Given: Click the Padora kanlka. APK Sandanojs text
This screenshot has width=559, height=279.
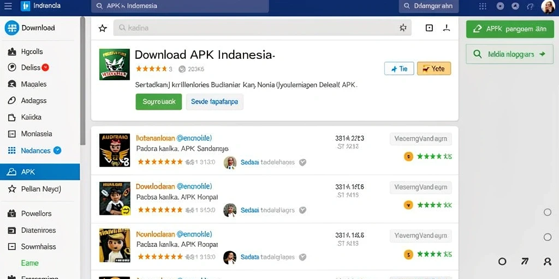Looking at the screenshot, I should pos(182,148).
